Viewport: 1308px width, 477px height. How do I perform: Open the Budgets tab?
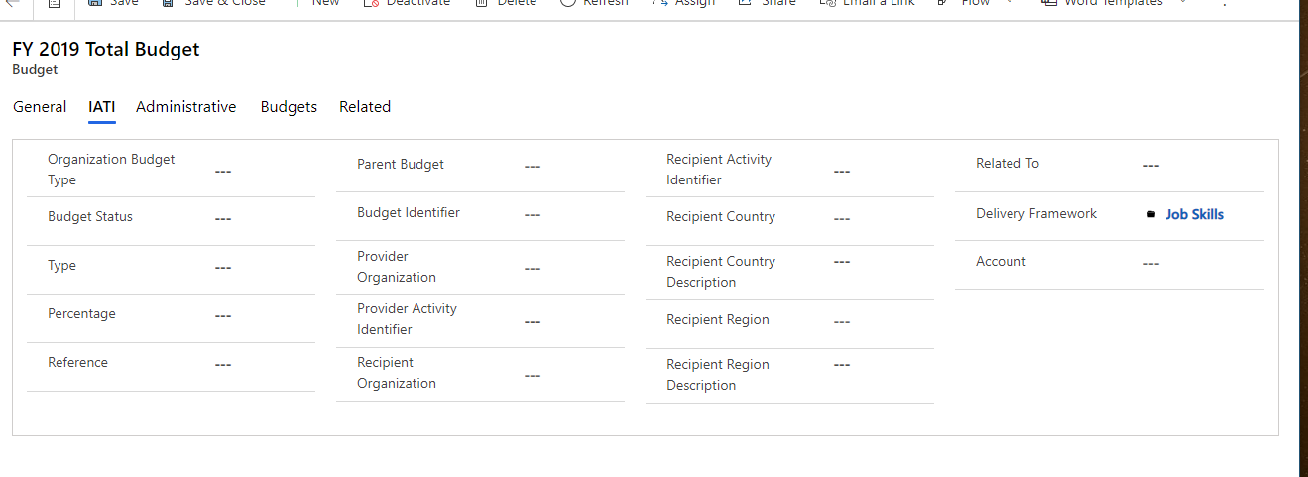pyautogui.click(x=289, y=107)
